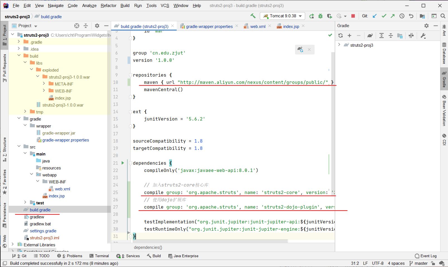Load Gradle changes floating icon in editor
The height and width of the screenshot is (267, 448).
[300, 49]
